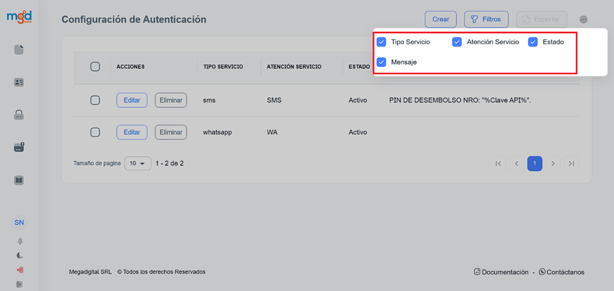
Task: Open the Documentación link in footer
Action: [x=501, y=272]
